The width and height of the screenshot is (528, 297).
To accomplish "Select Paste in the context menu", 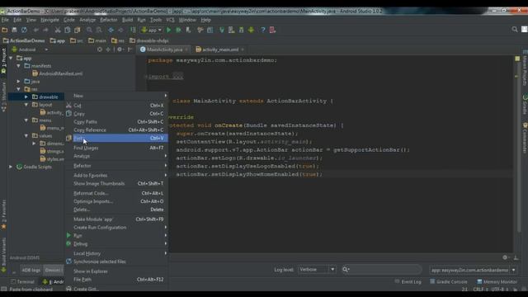I will point(116,138).
